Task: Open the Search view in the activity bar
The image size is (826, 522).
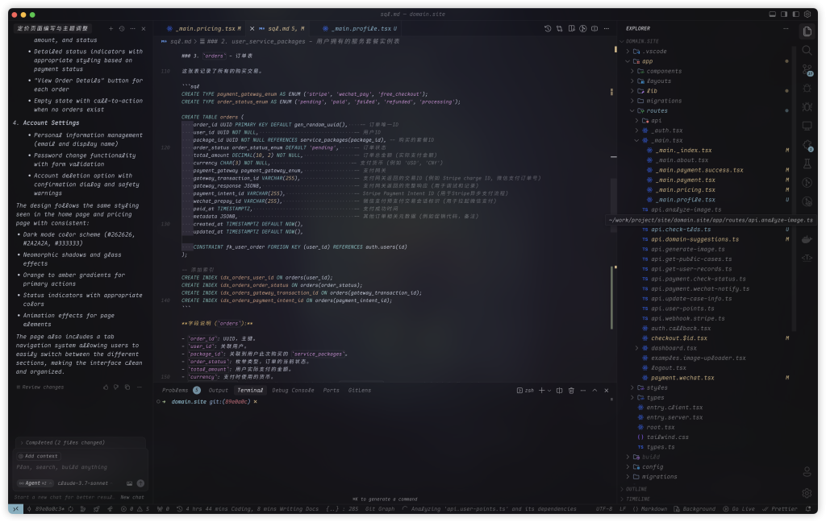Action: click(807, 50)
